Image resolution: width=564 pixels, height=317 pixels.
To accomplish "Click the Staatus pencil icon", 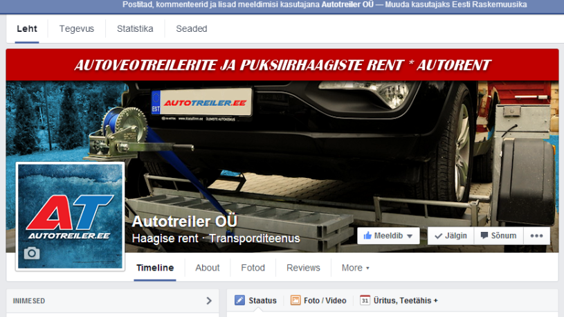I will (239, 300).
